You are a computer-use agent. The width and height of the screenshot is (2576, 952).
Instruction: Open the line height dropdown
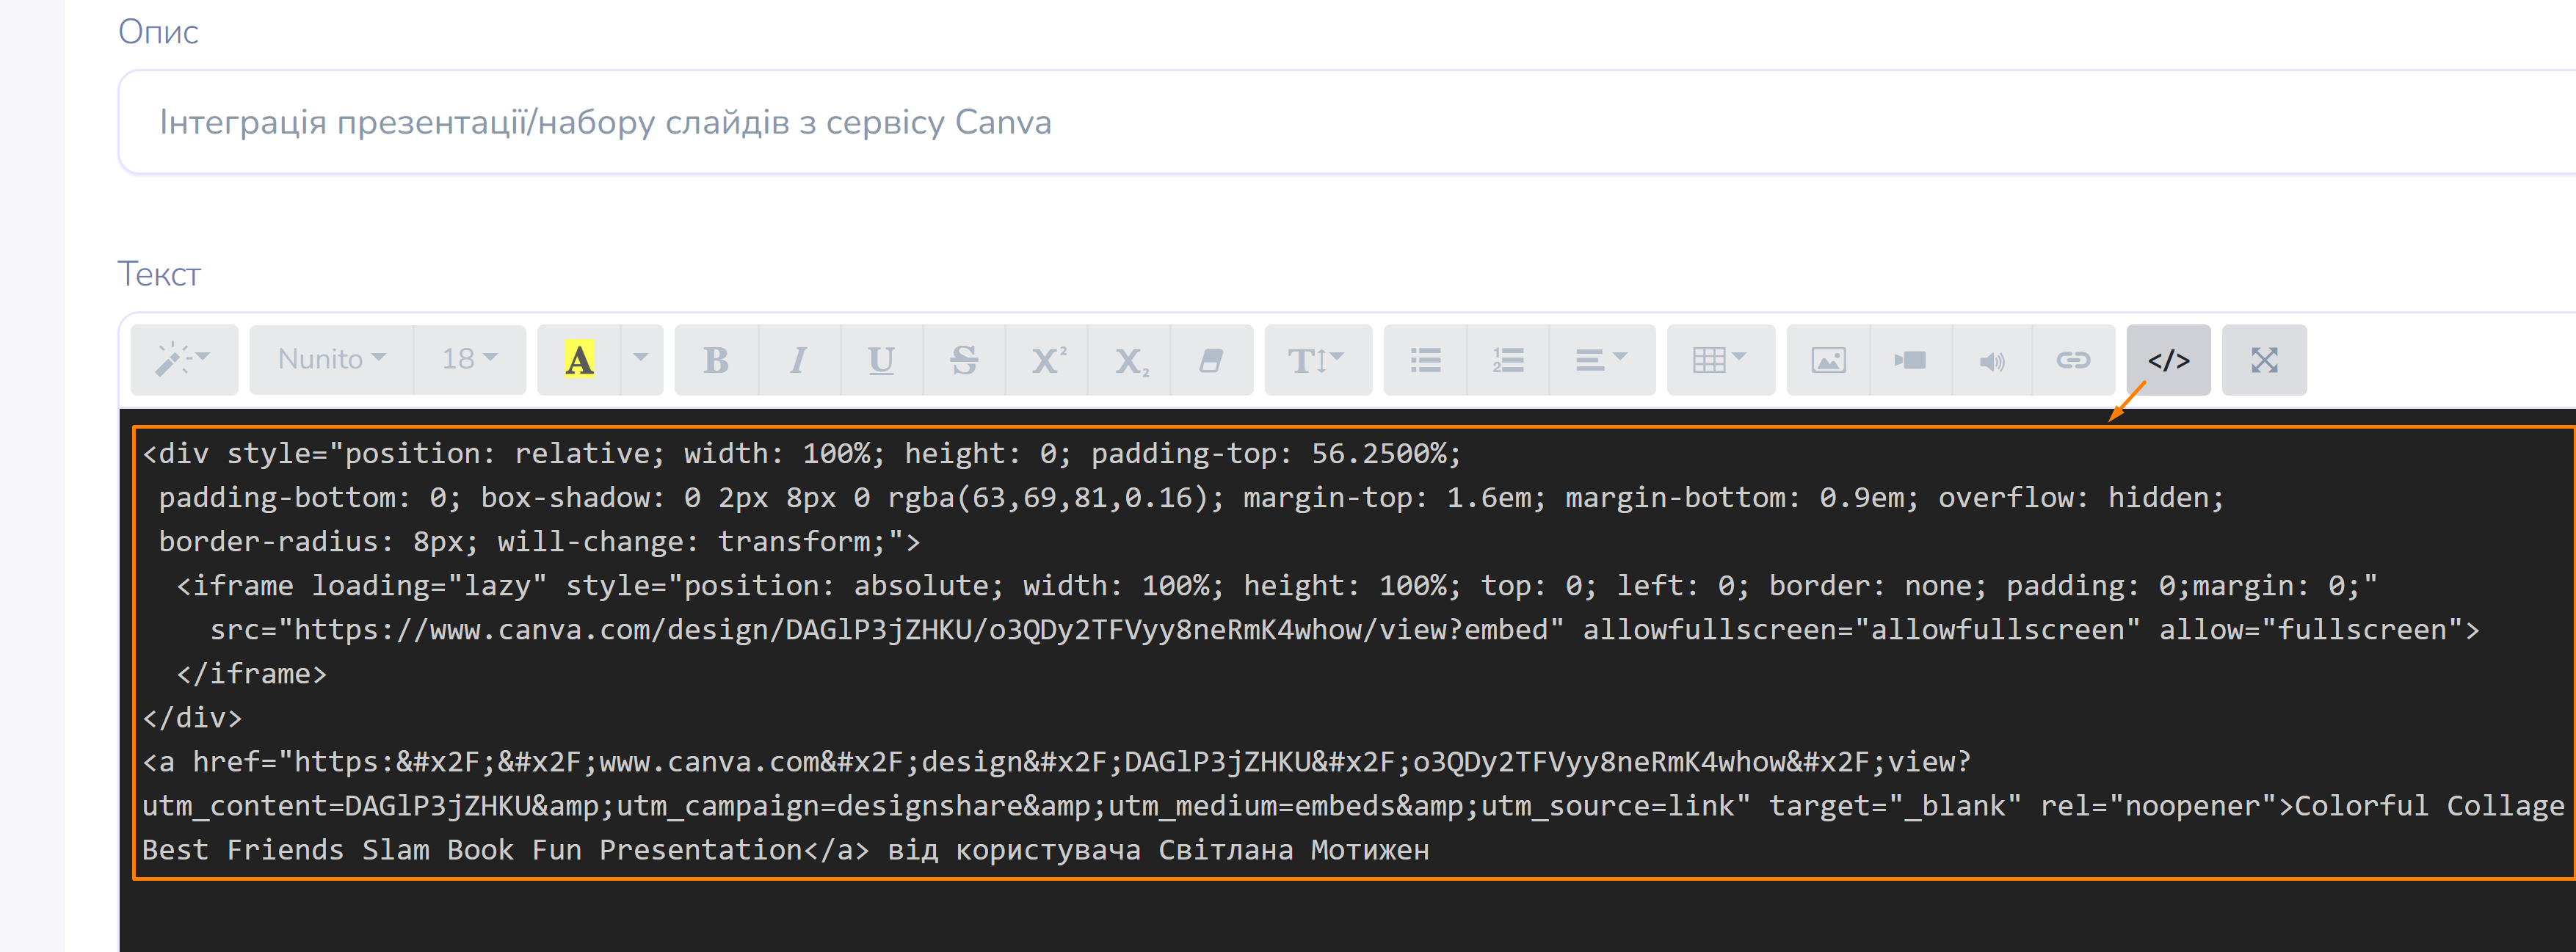(1316, 360)
